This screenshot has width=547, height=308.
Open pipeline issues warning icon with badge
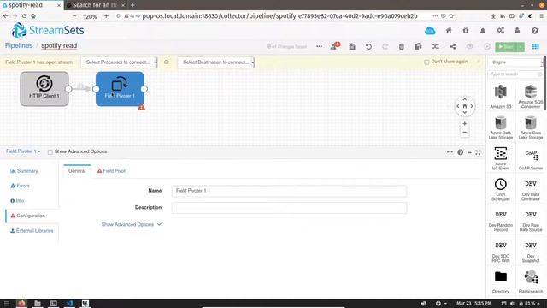coord(335,46)
